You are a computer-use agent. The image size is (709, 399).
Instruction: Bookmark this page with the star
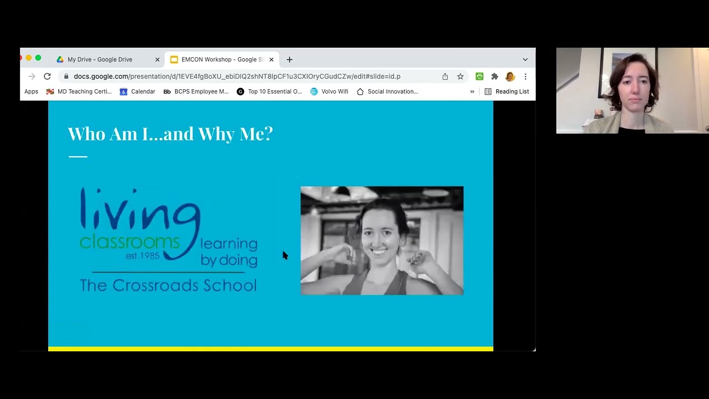coord(460,76)
